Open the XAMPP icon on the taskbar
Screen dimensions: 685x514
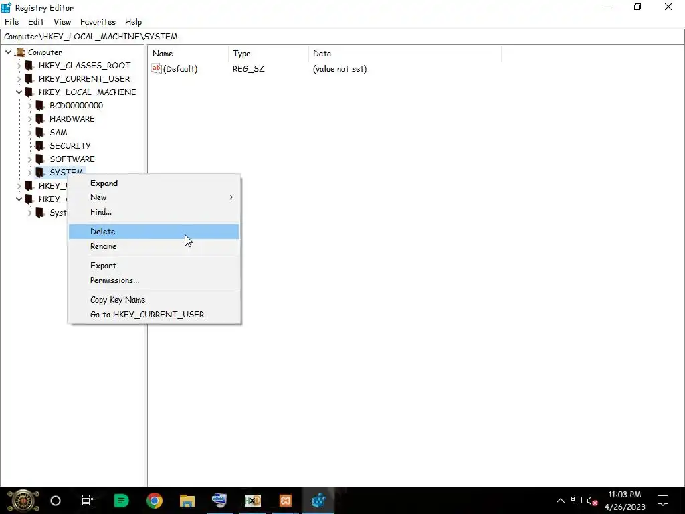pos(285,501)
